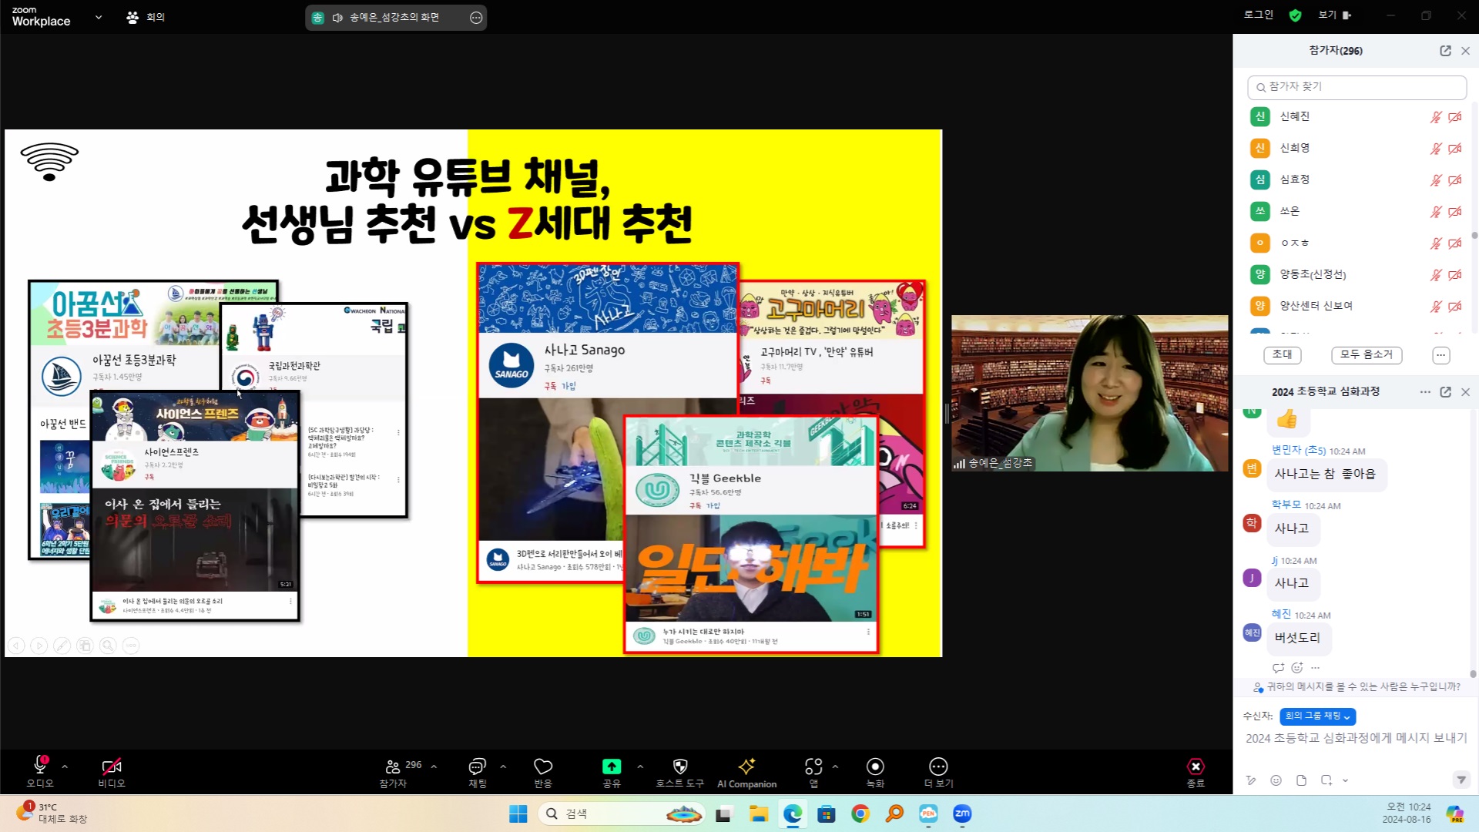Screen dimensions: 1479x832
Task: Open the Zoom Workplace dropdown arrow
Action: click(99, 17)
